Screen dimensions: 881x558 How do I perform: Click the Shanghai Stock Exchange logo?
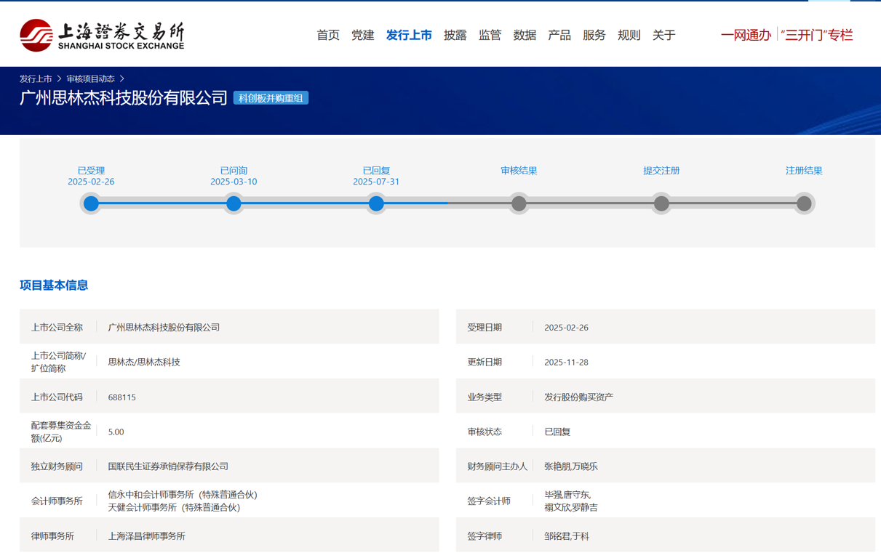coord(102,35)
